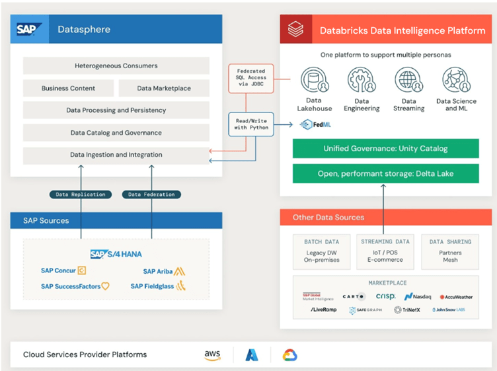Click the MARKETPLACE heading text
The image size is (497, 371).
point(387,283)
